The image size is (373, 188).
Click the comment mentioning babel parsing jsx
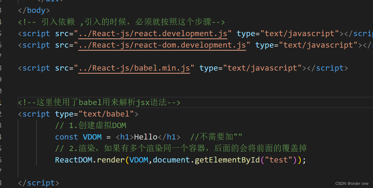(99, 102)
